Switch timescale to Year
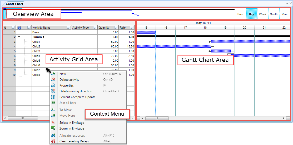Image resolution: width=293 pixels, height=145 pixels. [285, 14]
